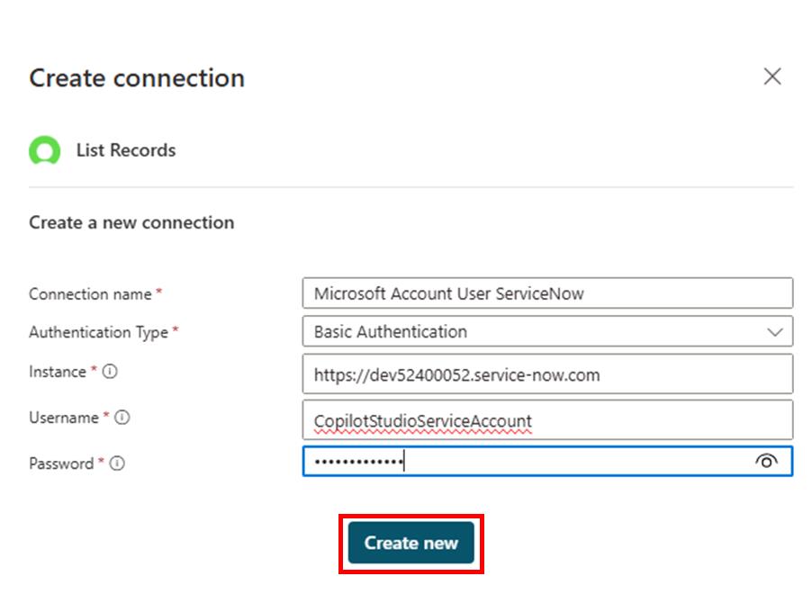
Task: Click the Connection name field label
Action: coord(92,294)
